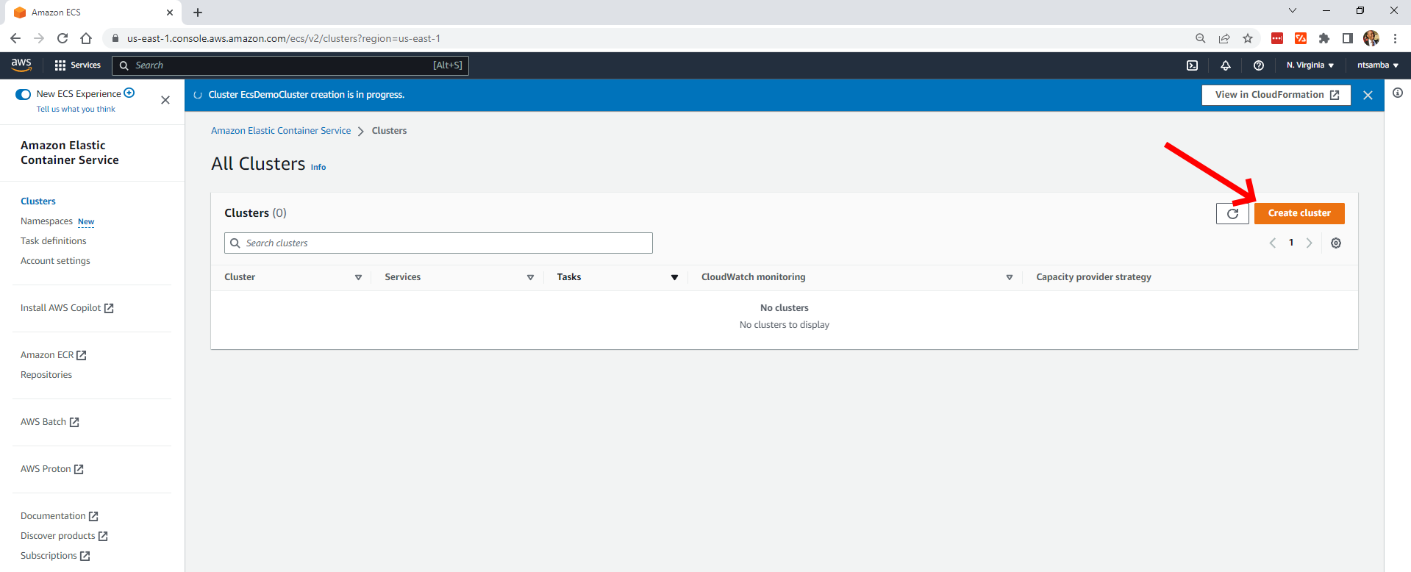Click the red extension icon in toolbar

click(1277, 38)
